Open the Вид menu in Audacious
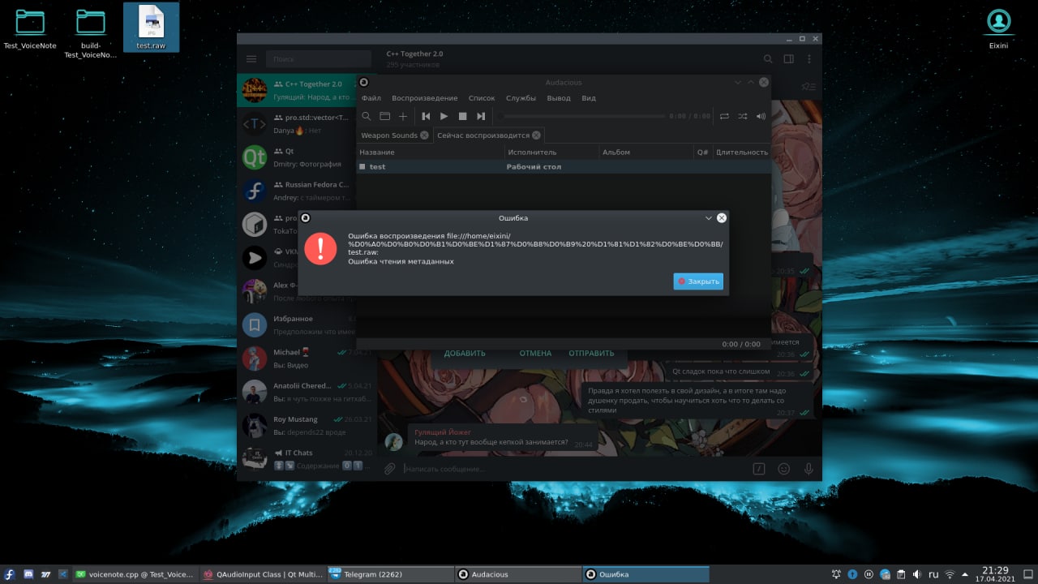1038x584 pixels. (589, 98)
